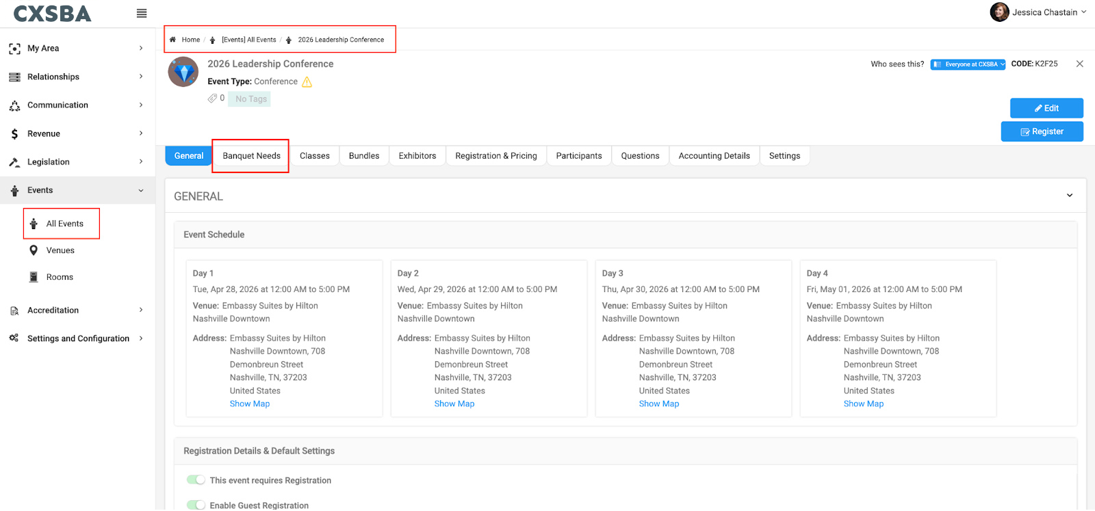Screen dimensions: 1095x511
Task: Open the Registration & Pricing tab
Action: pos(495,156)
